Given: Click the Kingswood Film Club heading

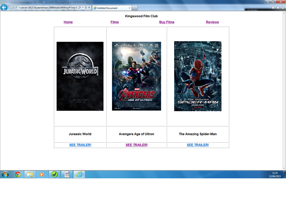Looking at the screenshot, I should click(141, 16).
